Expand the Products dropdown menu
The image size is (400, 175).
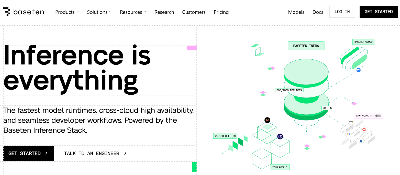coord(67,12)
